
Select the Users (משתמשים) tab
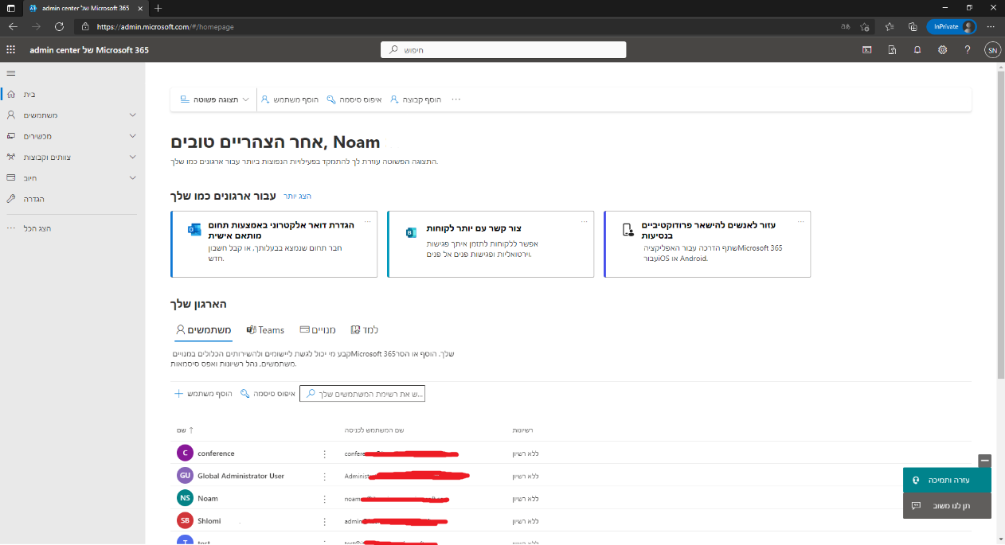203,329
